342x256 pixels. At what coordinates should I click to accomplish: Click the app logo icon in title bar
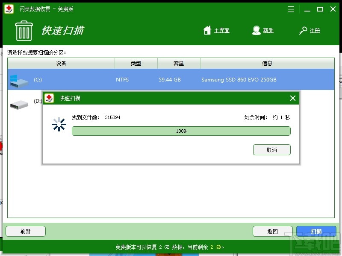(x=9, y=9)
